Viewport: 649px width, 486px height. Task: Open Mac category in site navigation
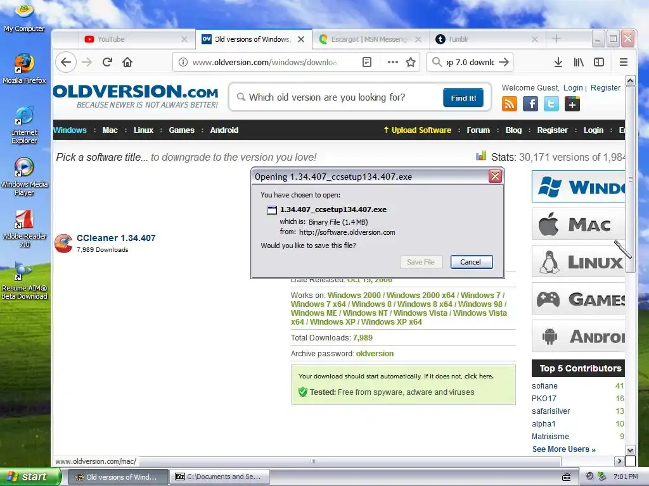click(110, 130)
